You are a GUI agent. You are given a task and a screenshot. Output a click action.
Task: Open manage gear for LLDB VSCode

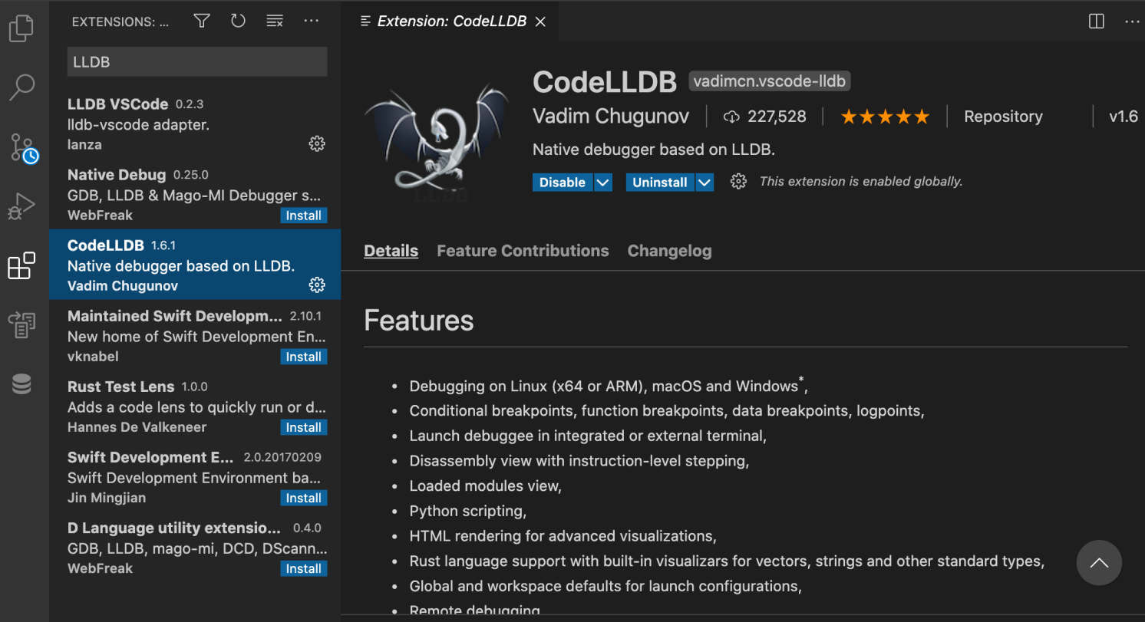[x=317, y=143]
